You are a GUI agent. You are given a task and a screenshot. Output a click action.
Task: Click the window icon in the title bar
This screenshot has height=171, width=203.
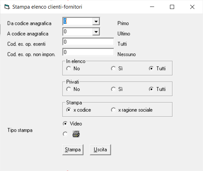(x=7, y=7)
